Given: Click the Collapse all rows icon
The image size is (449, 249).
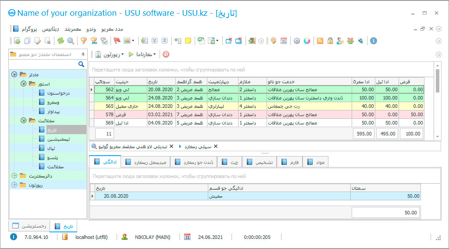Looking at the screenshot, I should pos(165,41).
